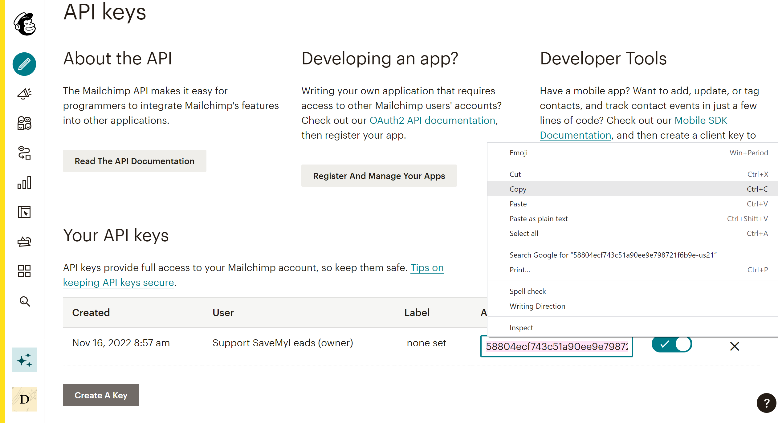Image resolution: width=778 pixels, height=423 pixels.
Task: Open the help question mark button
Action: coord(766,403)
